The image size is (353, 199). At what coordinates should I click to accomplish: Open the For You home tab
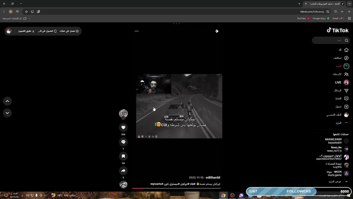tap(343, 50)
